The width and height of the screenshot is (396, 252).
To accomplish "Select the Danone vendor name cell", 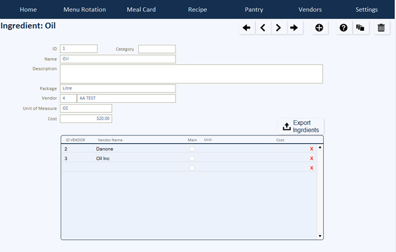I will [x=105, y=149].
